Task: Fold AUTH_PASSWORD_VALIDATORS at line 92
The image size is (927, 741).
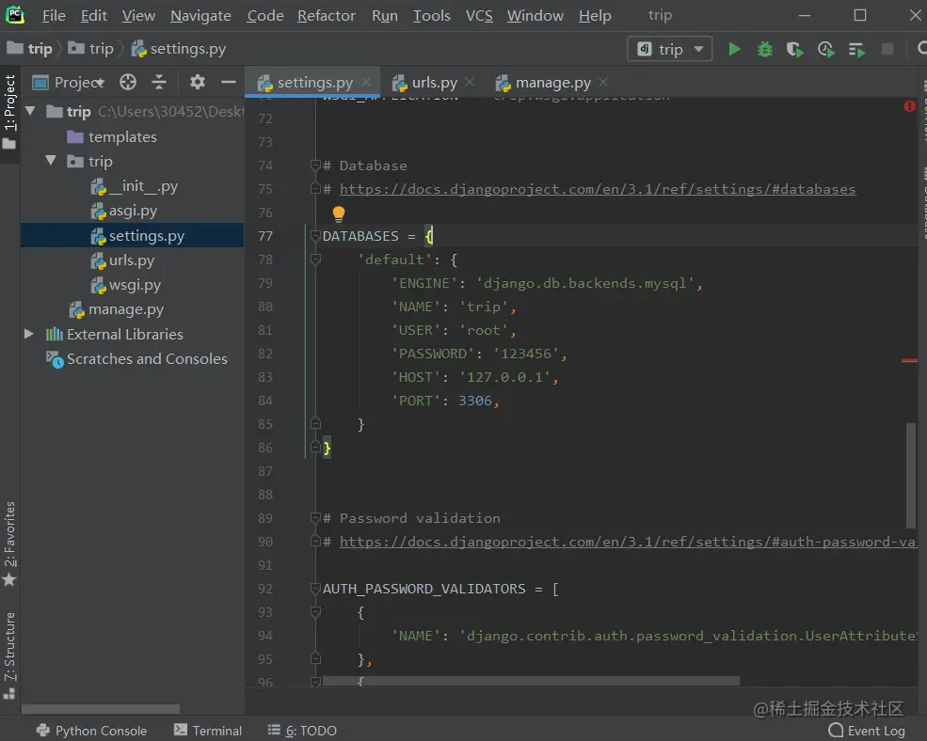Action: (x=315, y=589)
